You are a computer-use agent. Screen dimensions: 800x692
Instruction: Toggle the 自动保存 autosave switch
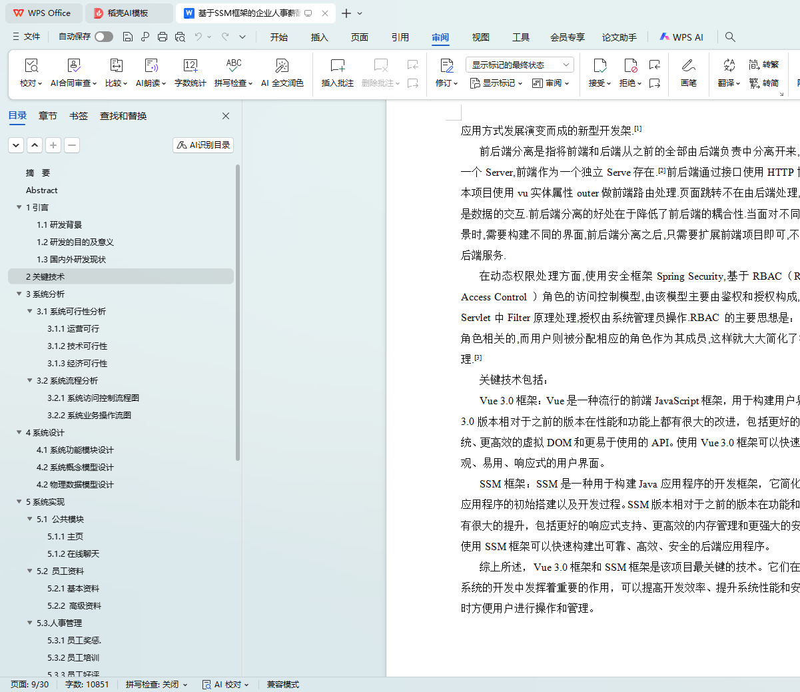coord(103,37)
